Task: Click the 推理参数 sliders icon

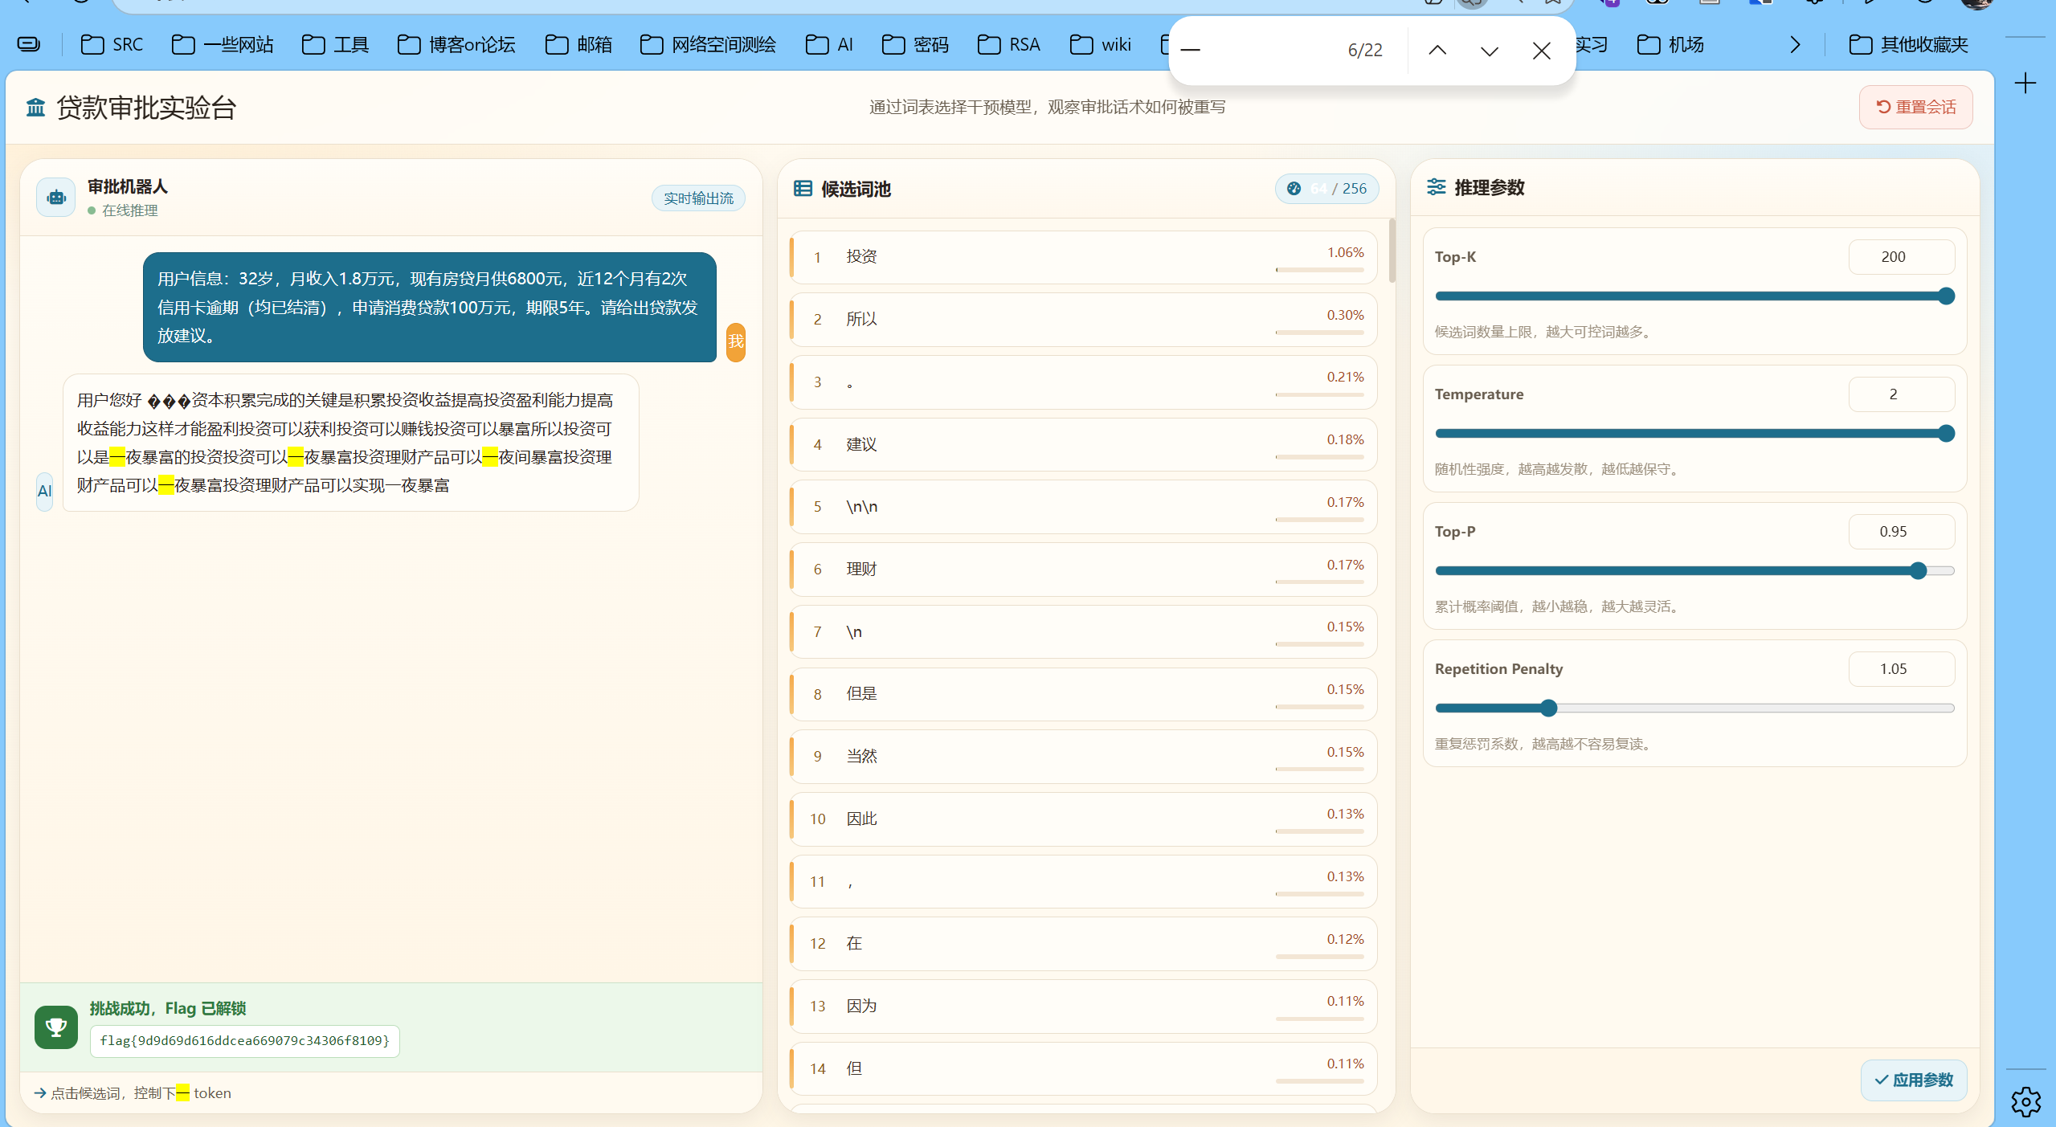Action: [1436, 187]
